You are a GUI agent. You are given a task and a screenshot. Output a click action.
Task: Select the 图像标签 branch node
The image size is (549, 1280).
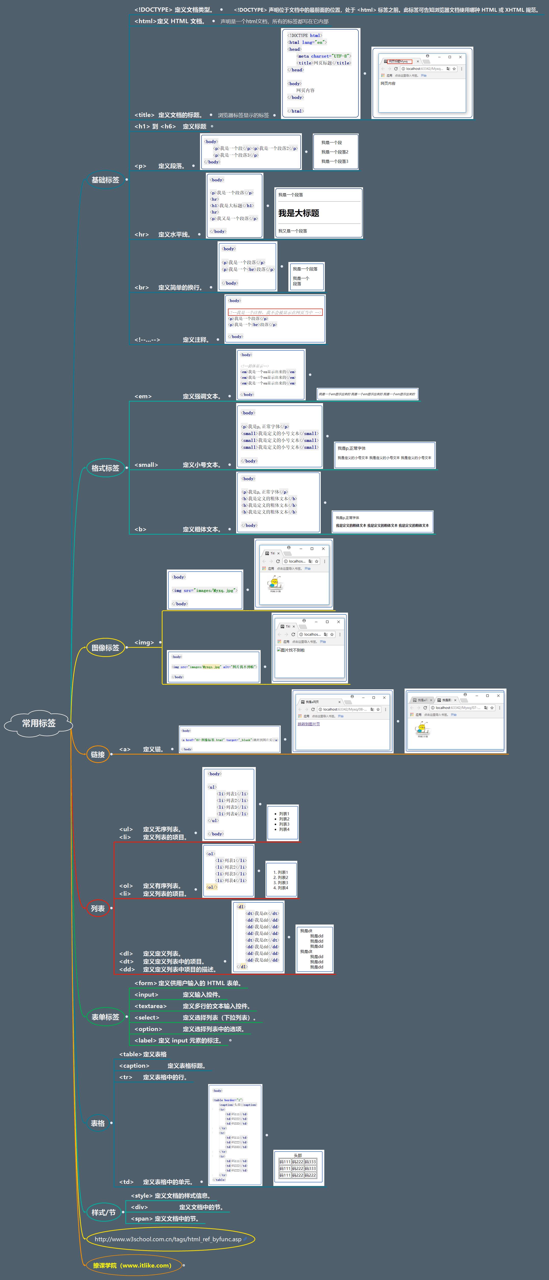(105, 648)
